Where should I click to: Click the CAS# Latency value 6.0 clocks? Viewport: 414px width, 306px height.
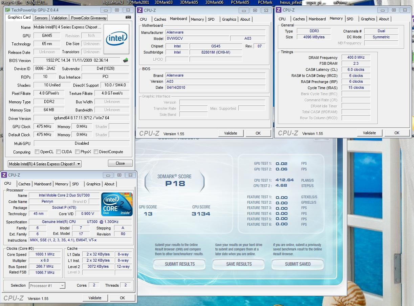pyautogui.click(x=356, y=69)
